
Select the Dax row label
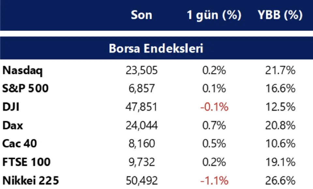[13, 125]
